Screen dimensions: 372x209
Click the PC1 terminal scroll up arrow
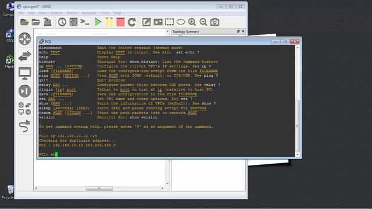pos(298,48)
